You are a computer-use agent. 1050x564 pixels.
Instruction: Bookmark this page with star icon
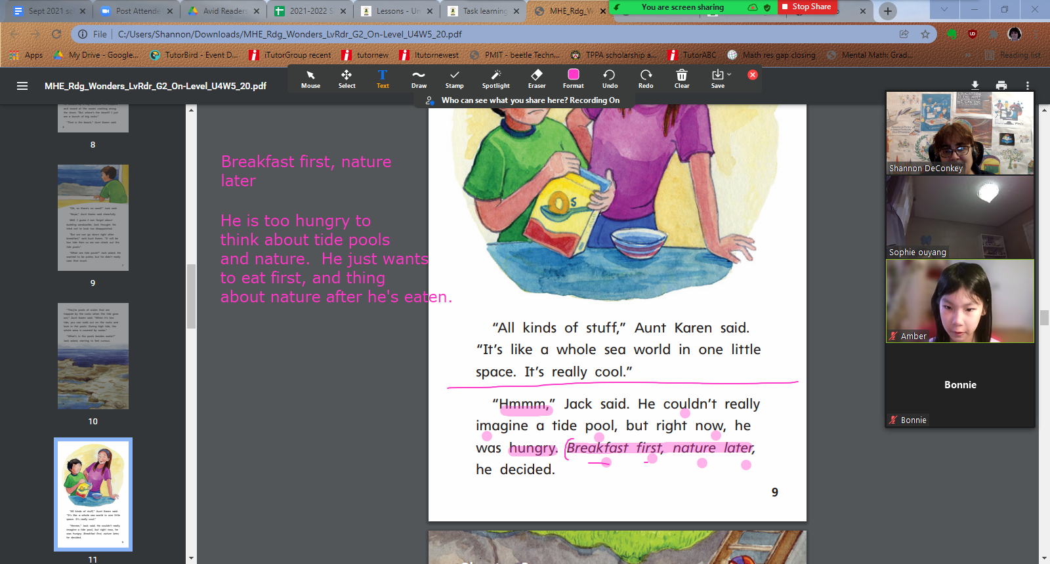(925, 34)
